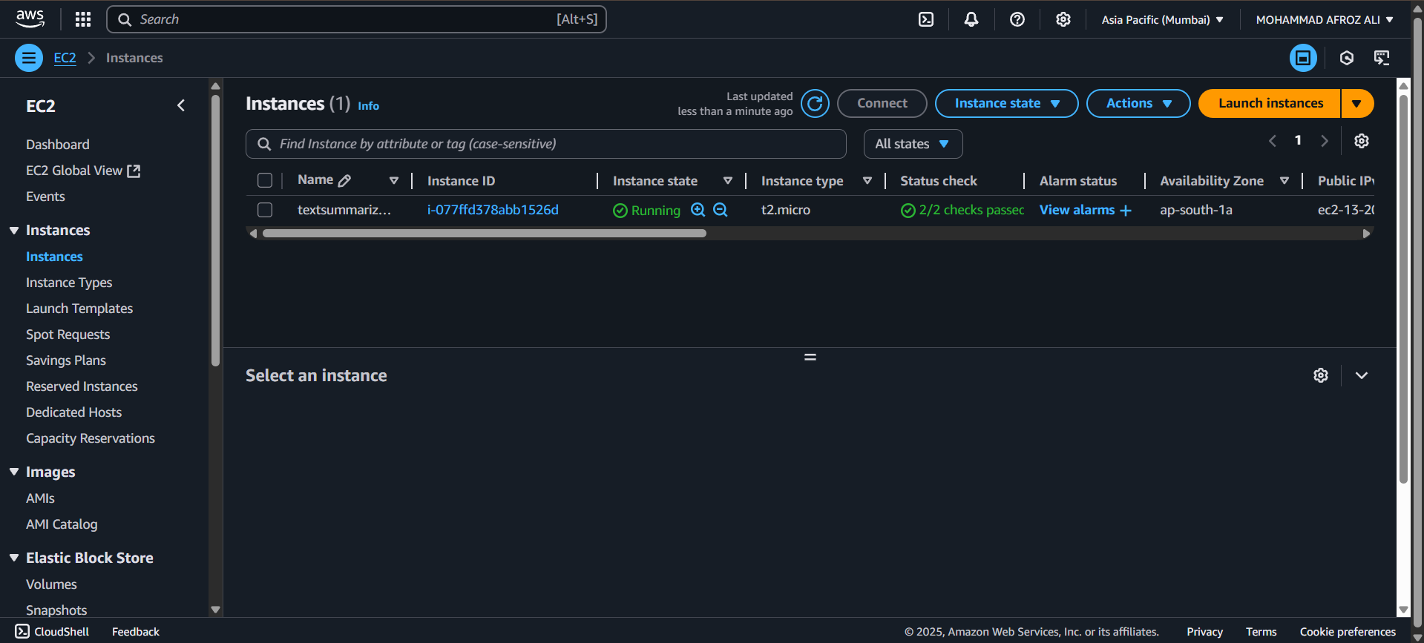Screen dimensions: 1424x643
Task: Check the select-all instances header checkbox
Action: [265, 180]
